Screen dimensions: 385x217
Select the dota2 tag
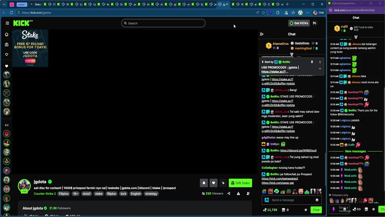(x=87, y=194)
